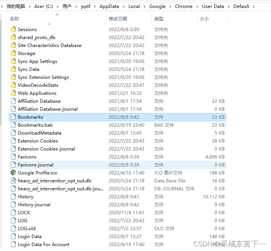Go to the pptf breadcrumb segment
Image resolution: width=271 pixels, height=251 pixels.
point(86,6)
